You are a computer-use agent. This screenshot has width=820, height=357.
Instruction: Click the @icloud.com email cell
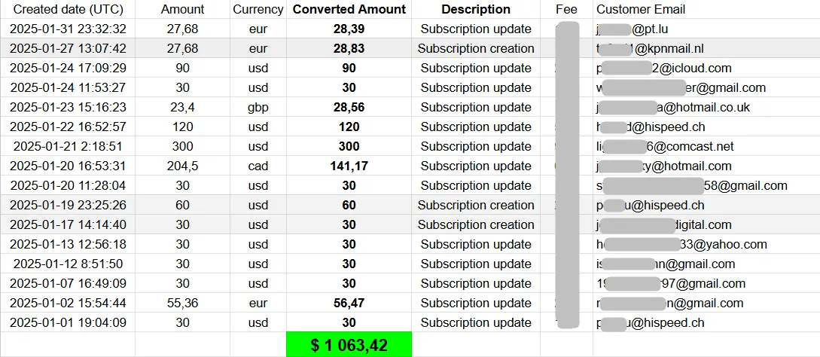point(663,69)
